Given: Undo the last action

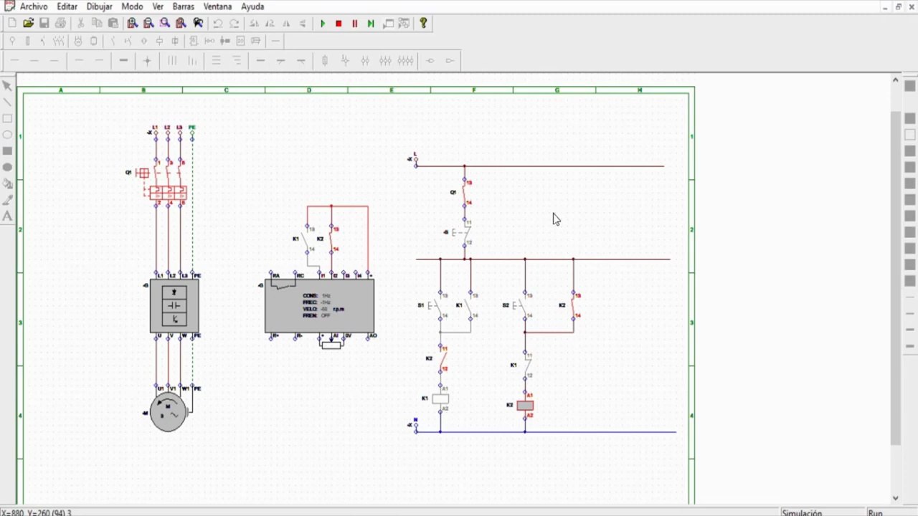Looking at the screenshot, I should [218, 24].
